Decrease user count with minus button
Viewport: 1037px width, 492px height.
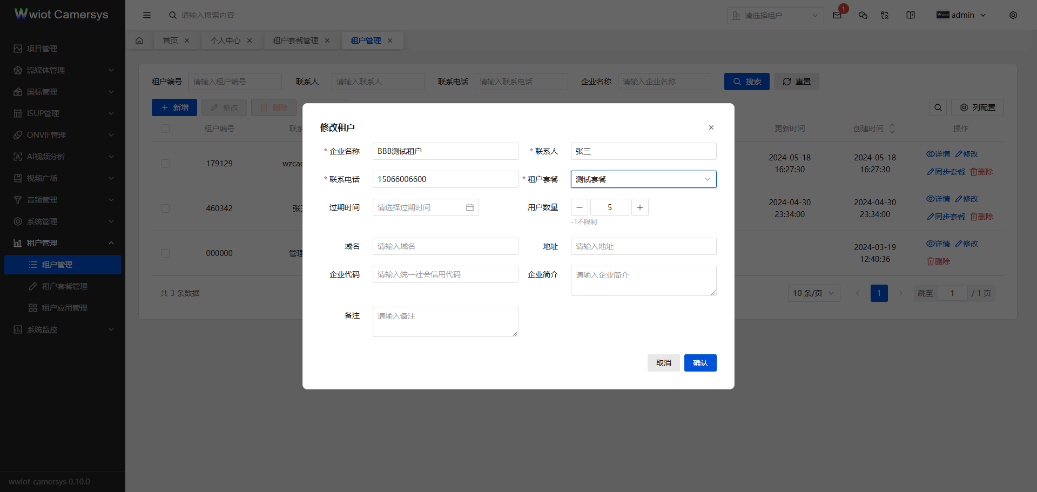pyautogui.click(x=580, y=207)
